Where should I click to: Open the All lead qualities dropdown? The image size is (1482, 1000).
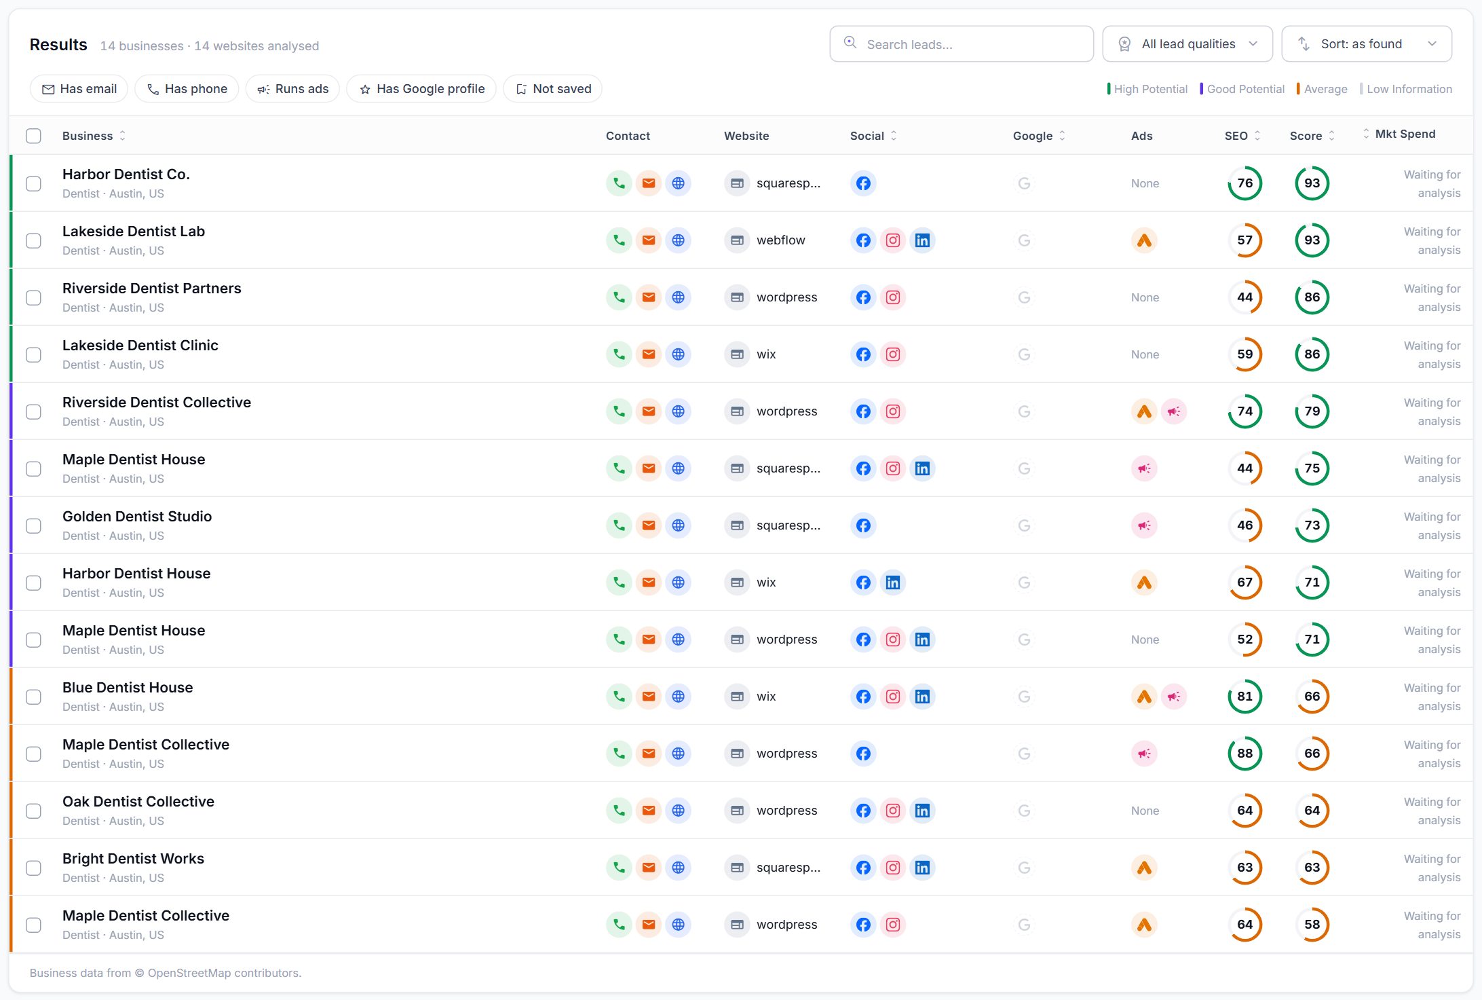click(1187, 44)
